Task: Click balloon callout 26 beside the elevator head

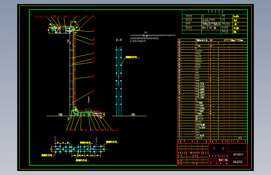Action: [93, 31]
